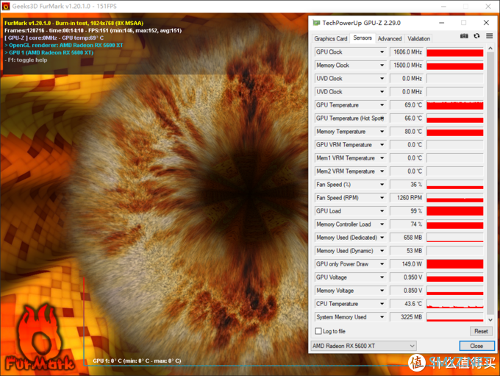Open the Memory Voltage sensor dropdown
The image size is (500, 376).
(x=382, y=291)
